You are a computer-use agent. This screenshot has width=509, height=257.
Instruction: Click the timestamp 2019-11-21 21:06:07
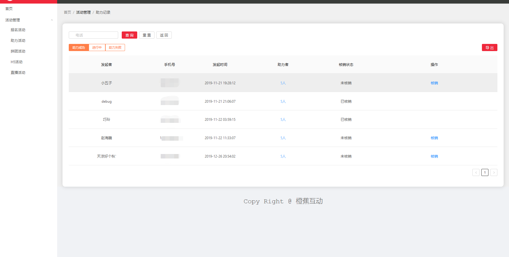click(220, 101)
